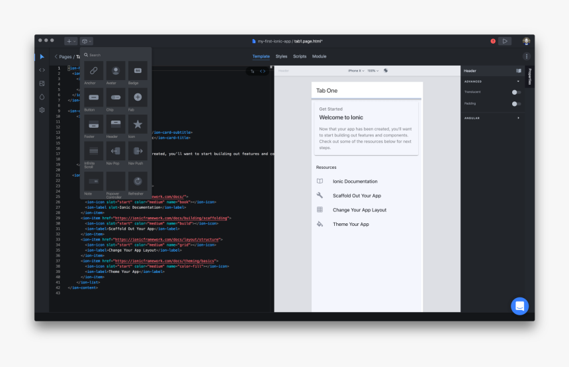Switch to the Scripts tab
569x367 pixels.
[300, 56]
